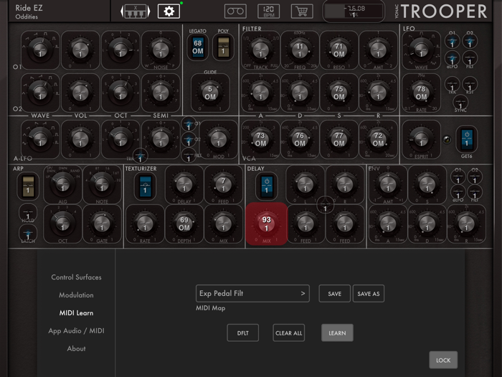Toggle the LFO FILT routing button

point(470,59)
